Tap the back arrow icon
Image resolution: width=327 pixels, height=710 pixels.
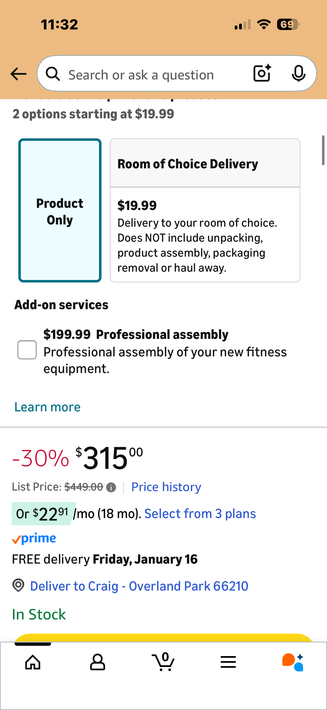(18, 74)
